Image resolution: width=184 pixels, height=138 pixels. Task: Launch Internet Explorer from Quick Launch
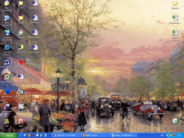(21, 135)
